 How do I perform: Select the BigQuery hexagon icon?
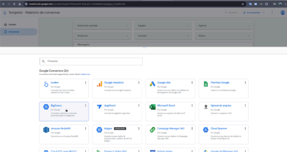tap(46, 107)
